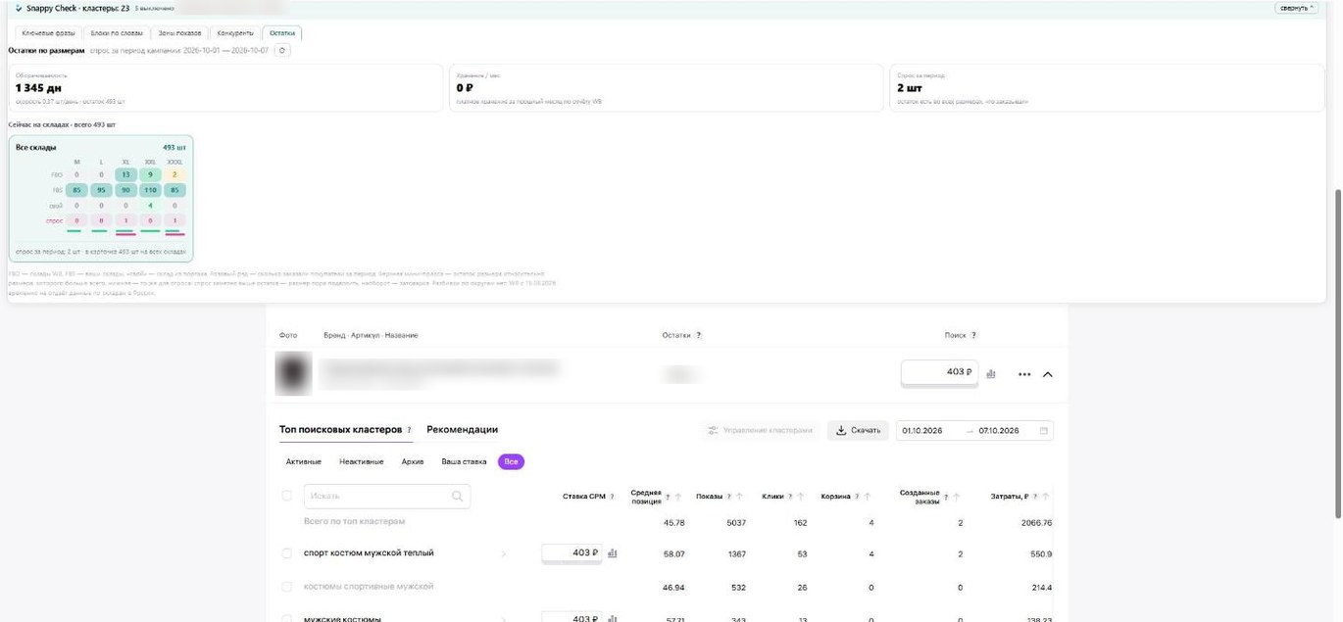Screen dimensions: 1343x622
Task: Open the three-dots menu for the product row
Action: coord(1024,374)
